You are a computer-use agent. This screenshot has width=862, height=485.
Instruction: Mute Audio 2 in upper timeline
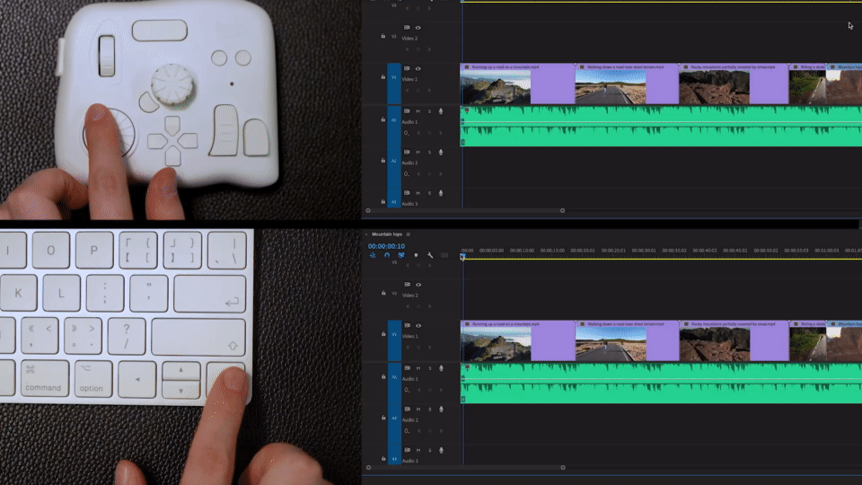(418, 153)
